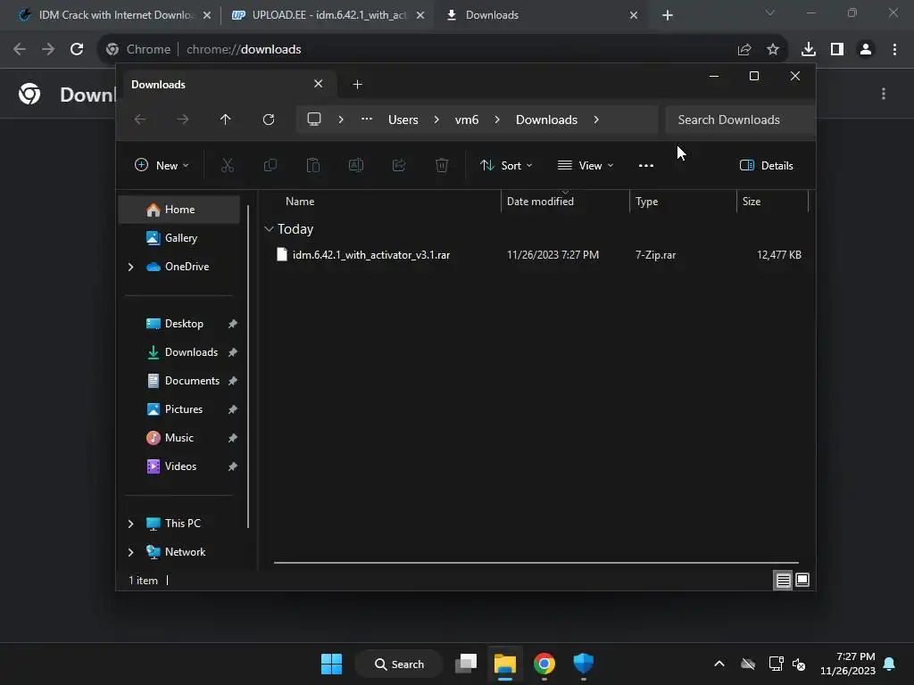Click the PC monitor icon in address bar
Screen dimensions: 914x685
[x=314, y=120]
